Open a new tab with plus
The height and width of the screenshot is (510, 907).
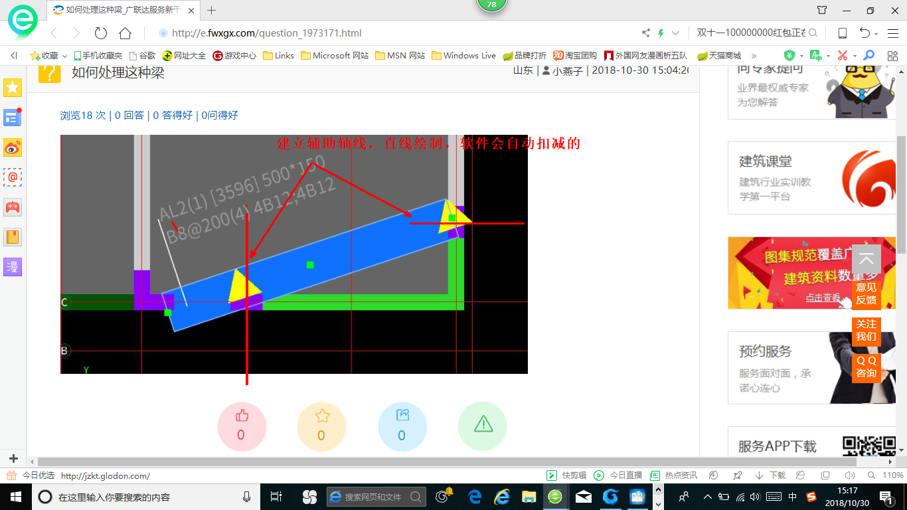coord(212,10)
